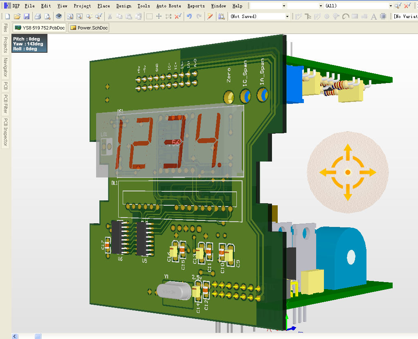Cut selection with the scissors icon
The image size is (418, 339).
pyautogui.click(x=110, y=16)
